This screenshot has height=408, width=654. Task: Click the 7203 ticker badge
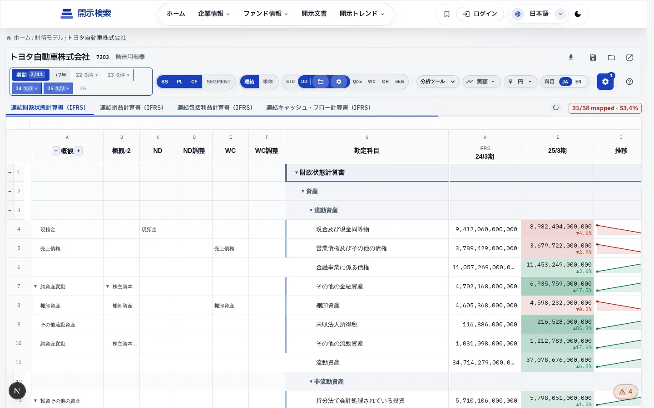point(103,57)
